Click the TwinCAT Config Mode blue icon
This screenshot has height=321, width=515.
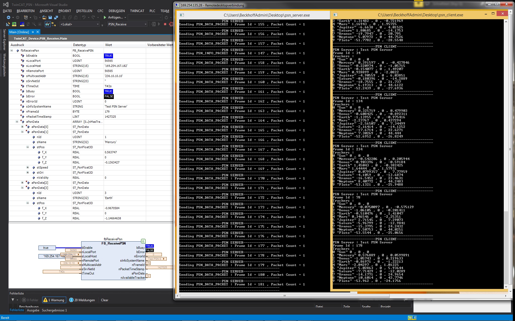click(22, 24)
